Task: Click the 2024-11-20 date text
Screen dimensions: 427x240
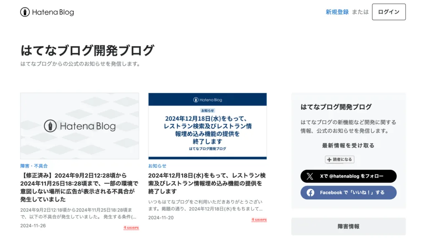Action: pyautogui.click(x=161, y=218)
